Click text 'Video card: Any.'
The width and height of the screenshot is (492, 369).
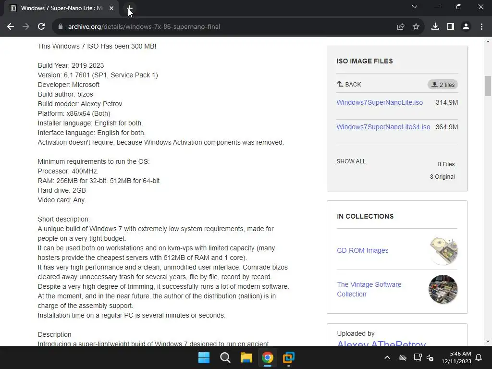[62, 200]
